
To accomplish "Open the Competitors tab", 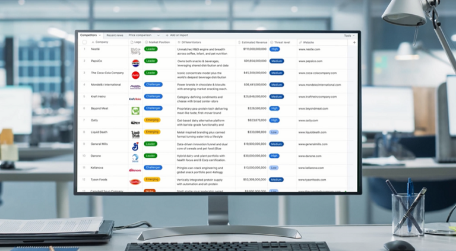I will click(x=88, y=35).
